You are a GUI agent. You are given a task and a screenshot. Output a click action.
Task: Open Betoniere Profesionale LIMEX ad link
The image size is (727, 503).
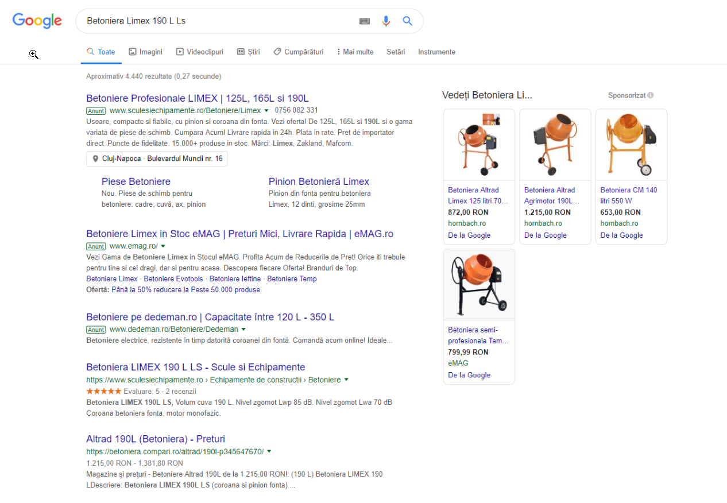tap(198, 98)
